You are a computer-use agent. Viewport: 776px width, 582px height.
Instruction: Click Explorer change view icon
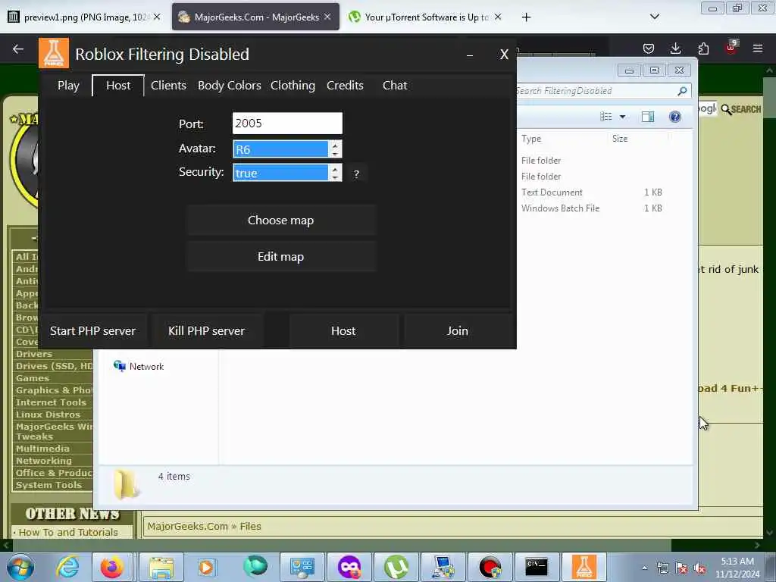605,116
